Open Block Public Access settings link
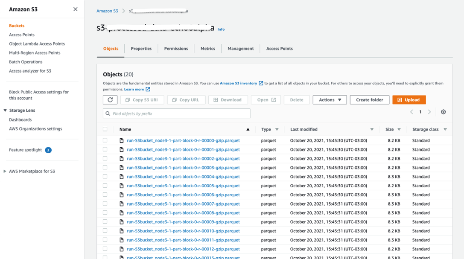 [x=39, y=95]
